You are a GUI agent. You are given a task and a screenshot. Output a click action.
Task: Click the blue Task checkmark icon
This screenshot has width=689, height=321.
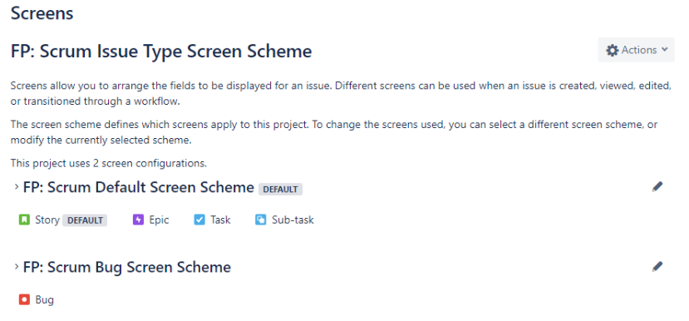click(199, 220)
